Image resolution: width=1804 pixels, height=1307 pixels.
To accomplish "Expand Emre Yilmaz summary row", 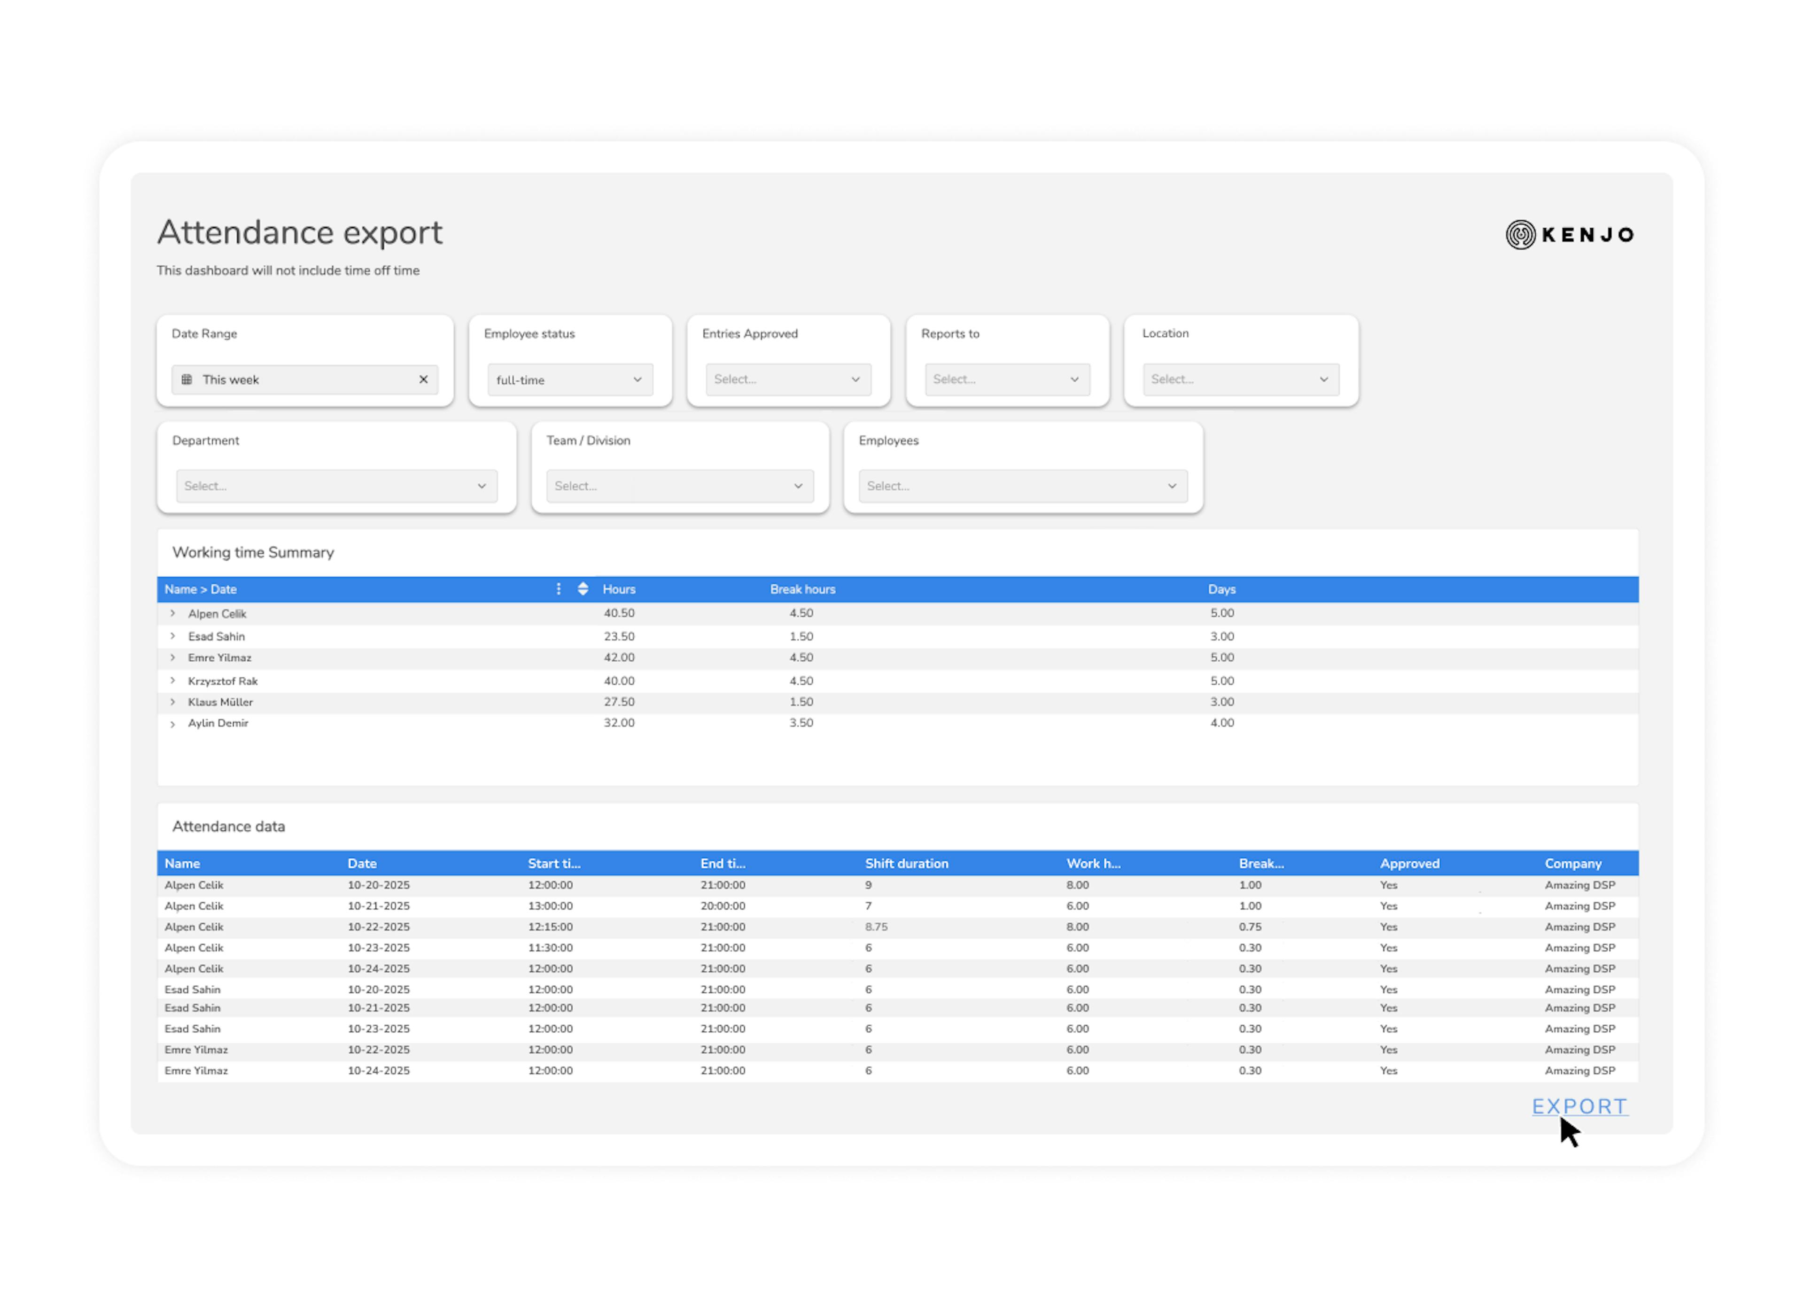I will tap(172, 657).
